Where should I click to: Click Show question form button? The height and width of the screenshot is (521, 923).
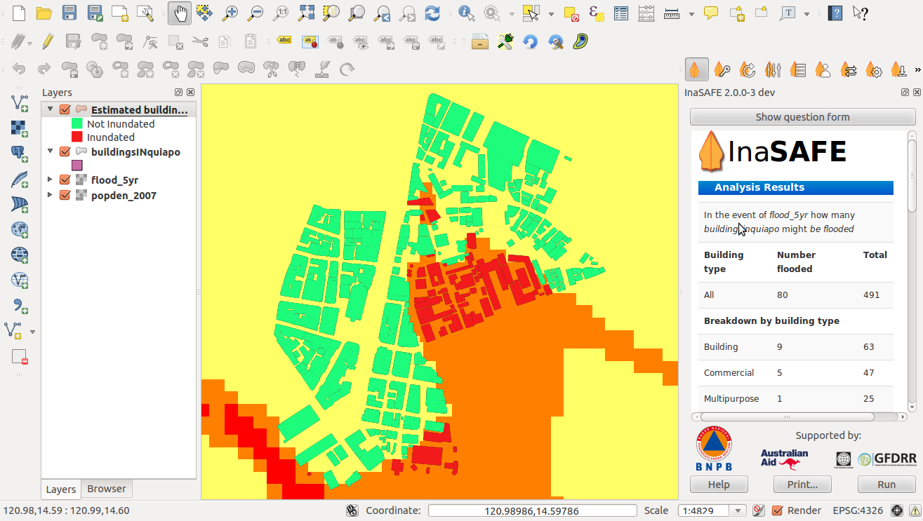(x=802, y=117)
